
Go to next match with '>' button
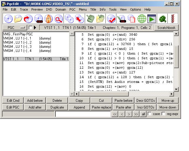point(129,114)
